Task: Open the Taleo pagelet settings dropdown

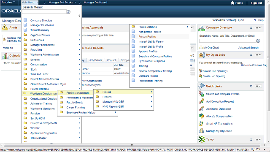Action: [258, 140]
